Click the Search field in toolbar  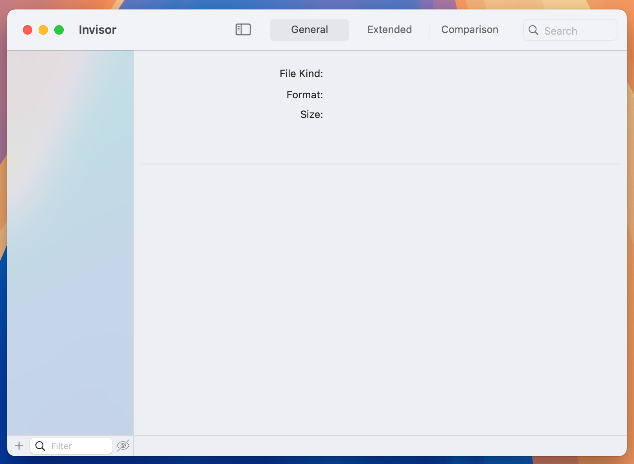tap(570, 30)
